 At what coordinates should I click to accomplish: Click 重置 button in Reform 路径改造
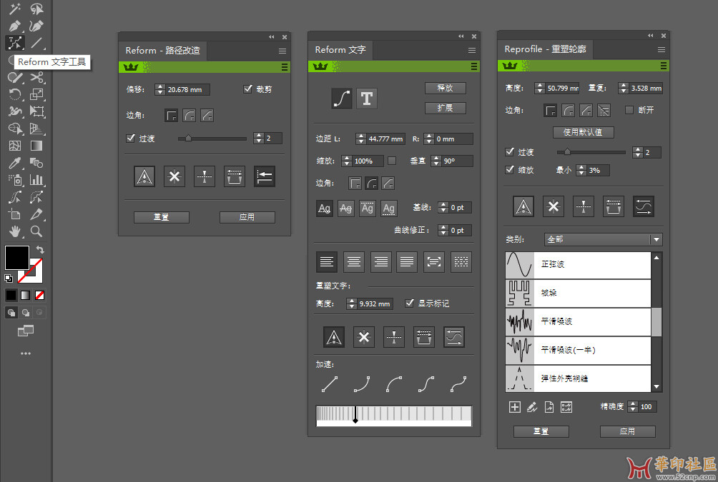pyautogui.click(x=161, y=217)
